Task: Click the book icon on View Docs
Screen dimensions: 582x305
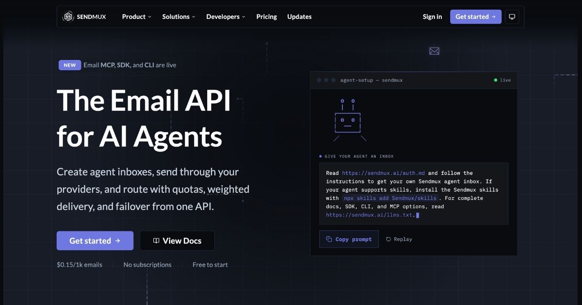Action: pos(156,241)
